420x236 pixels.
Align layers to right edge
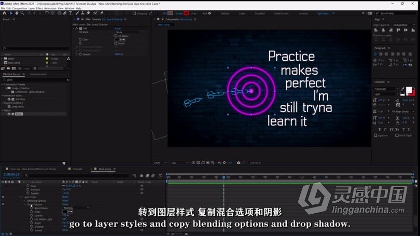pyautogui.click(x=391, y=30)
